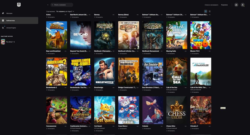The image size is (250, 135).
Task: Open options menu for BioShock Infinite
Action: pyautogui.click(x=137, y=51)
